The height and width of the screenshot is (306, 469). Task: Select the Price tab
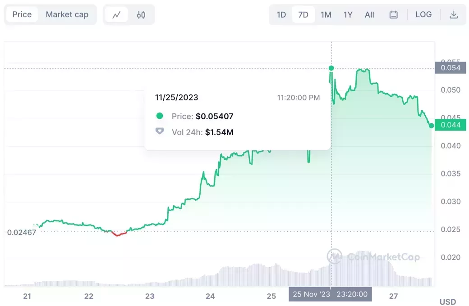click(x=22, y=15)
